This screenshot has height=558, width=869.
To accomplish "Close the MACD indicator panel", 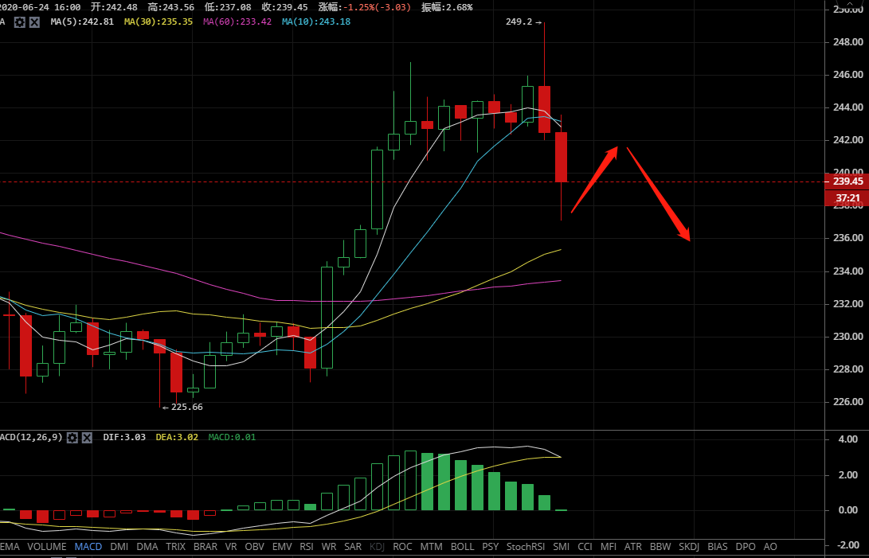I will pos(87,438).
